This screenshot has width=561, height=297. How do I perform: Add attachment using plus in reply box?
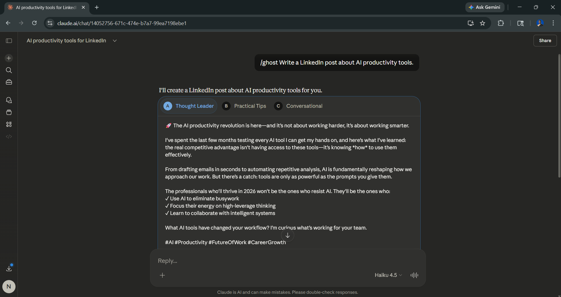[163, 275]
